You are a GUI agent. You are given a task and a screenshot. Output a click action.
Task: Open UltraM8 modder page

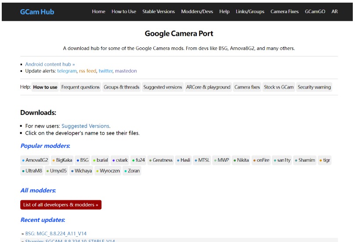[32, 171]
